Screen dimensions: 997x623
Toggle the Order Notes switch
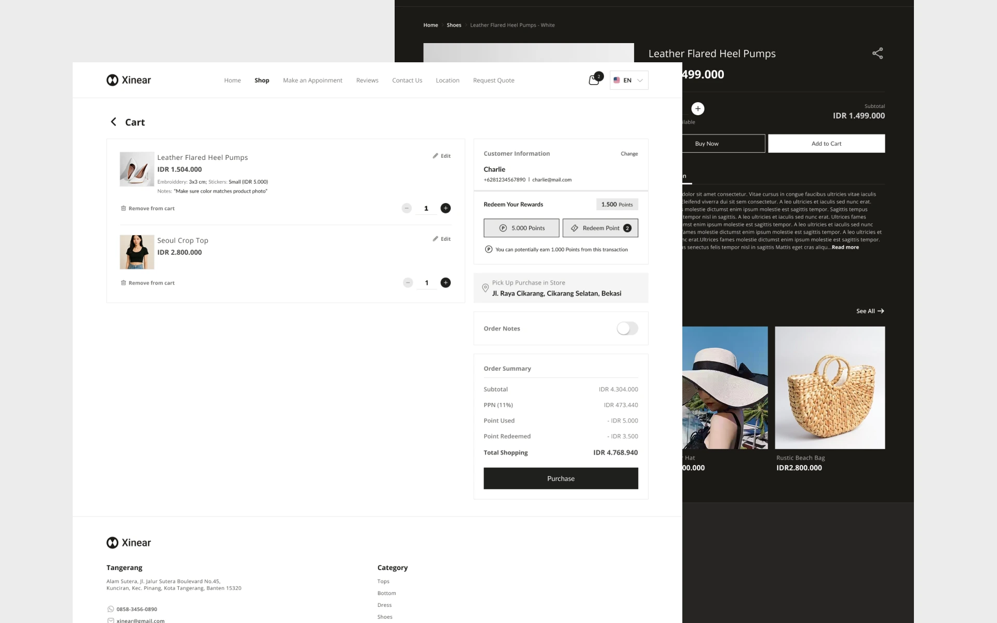pos(627,329)
